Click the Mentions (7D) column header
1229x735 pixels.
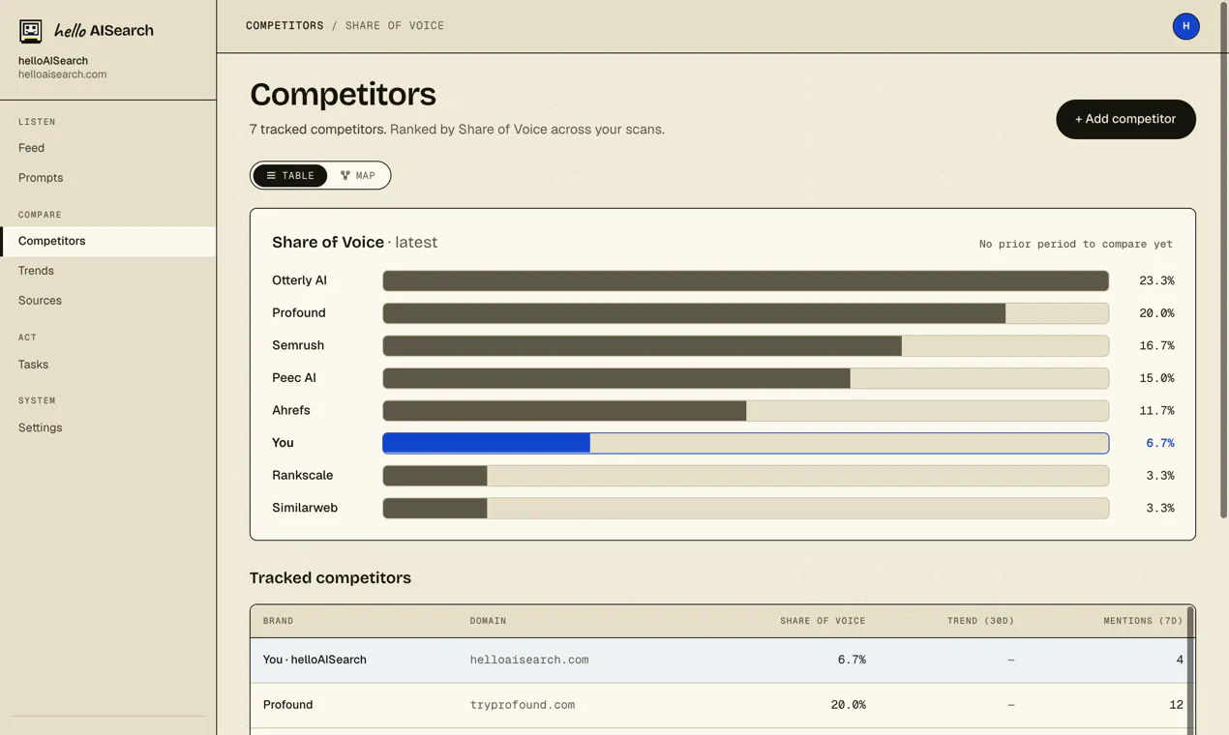tap(1143, 621)
